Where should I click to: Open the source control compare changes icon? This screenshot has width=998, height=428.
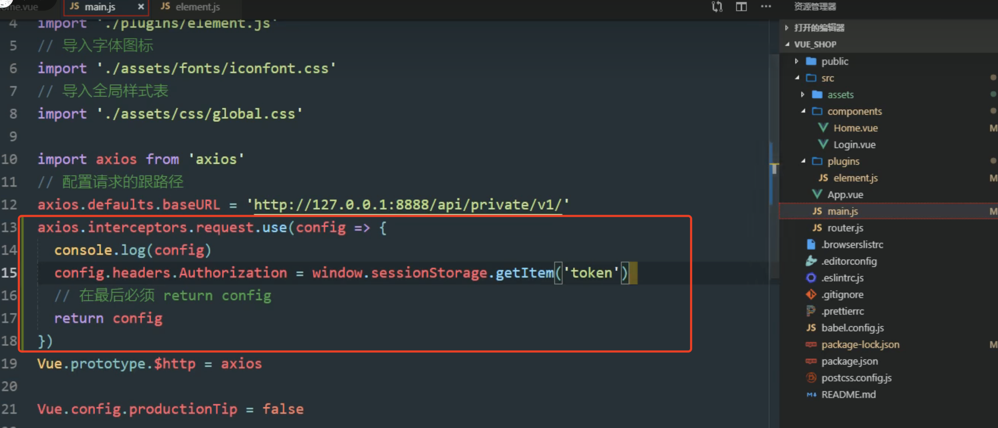point(717,6)
